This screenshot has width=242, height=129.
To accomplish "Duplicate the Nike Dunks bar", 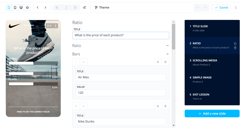I will [158, 106].
